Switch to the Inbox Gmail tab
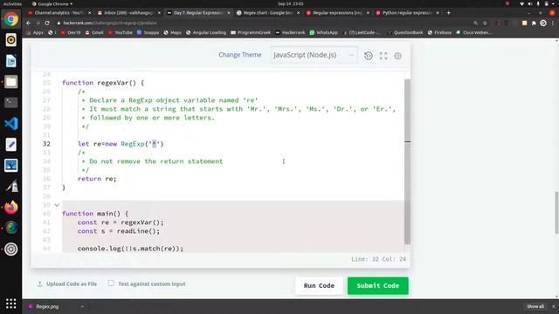Screen dimensions: 559x314 click(129, 13)
